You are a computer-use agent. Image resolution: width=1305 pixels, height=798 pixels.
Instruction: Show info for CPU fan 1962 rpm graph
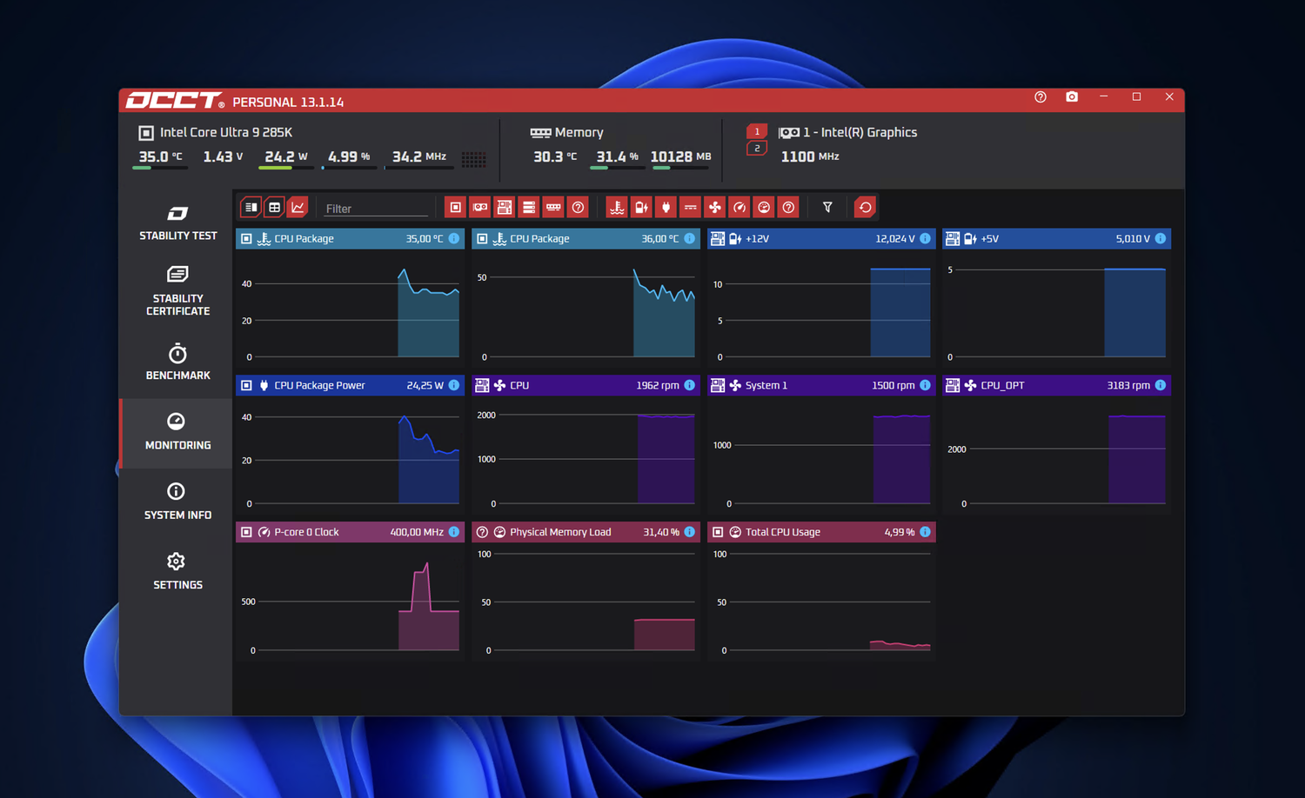click(x=689, y=385)
